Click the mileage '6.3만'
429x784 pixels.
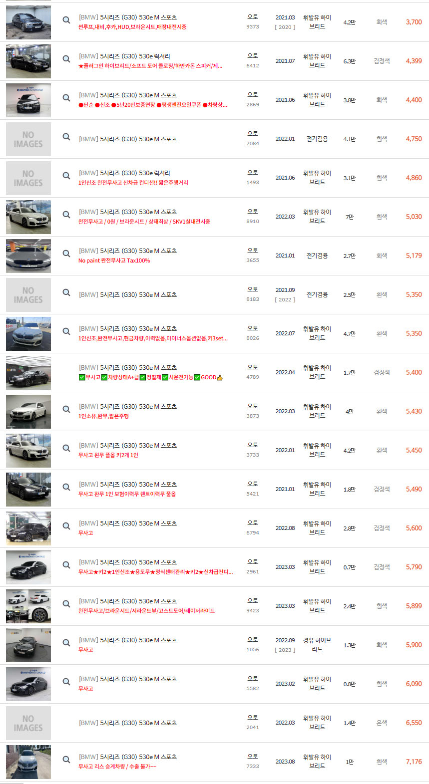(350, 61)
